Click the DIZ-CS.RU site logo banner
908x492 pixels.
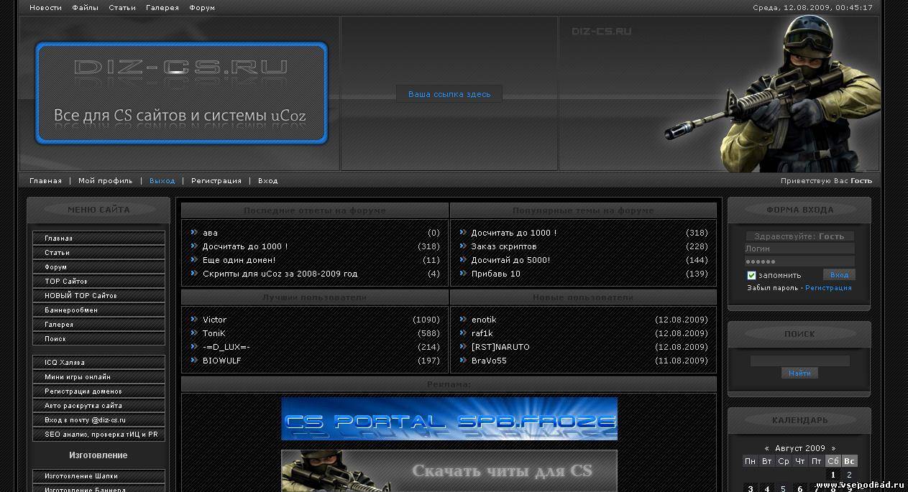coord(181,93)
